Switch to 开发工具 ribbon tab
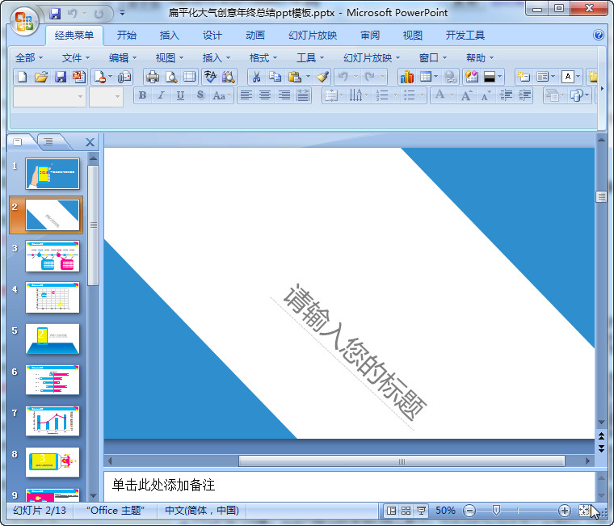 tap(465, 36)
